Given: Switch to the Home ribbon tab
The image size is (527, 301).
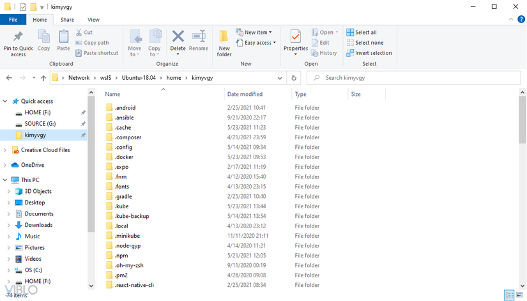Looking at the screenshot, I should tap(40, 20).
